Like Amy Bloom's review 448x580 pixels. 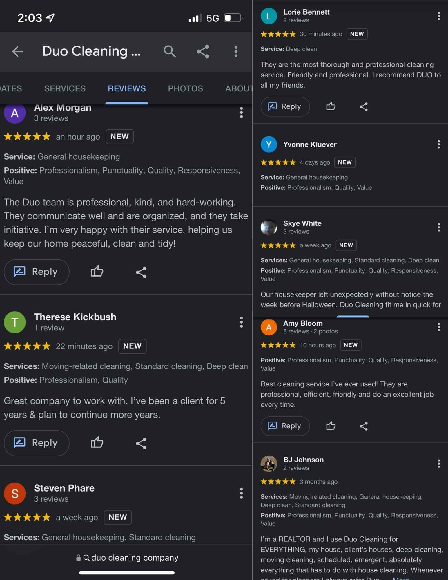click(x=331, y=426)
